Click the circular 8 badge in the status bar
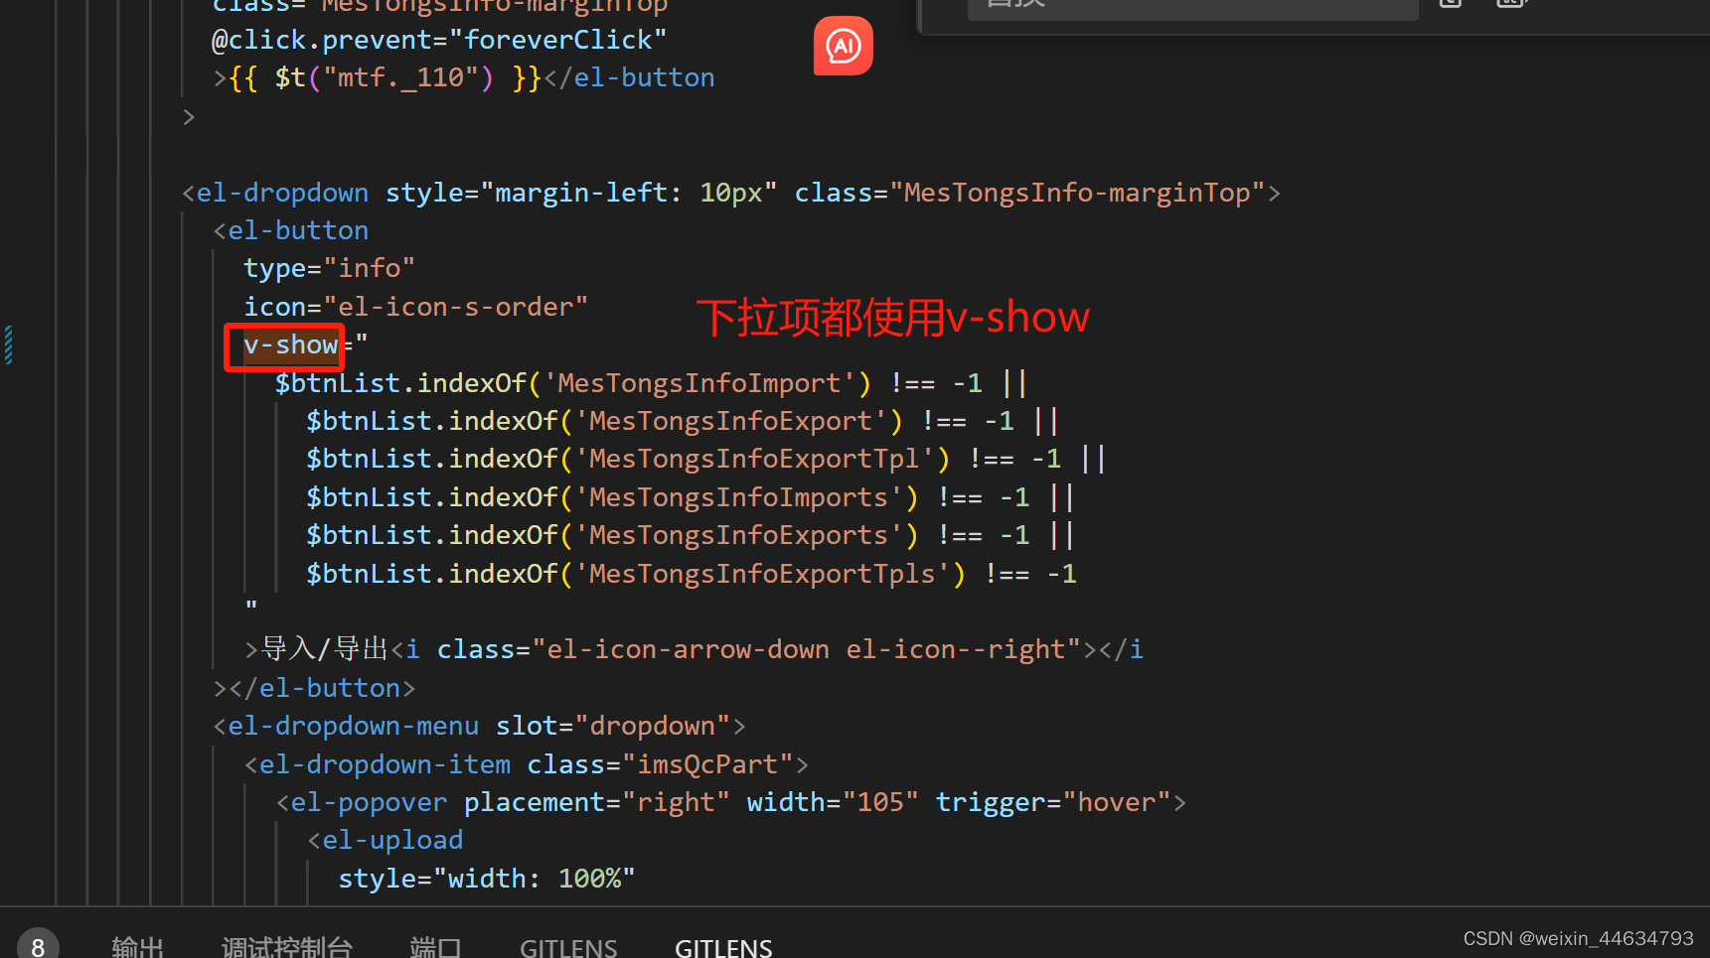The height and width of the screenshot is (958, 1710). click(37, 944)
